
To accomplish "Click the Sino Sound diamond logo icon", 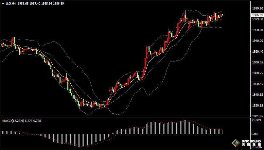I will tap(235, 143).
